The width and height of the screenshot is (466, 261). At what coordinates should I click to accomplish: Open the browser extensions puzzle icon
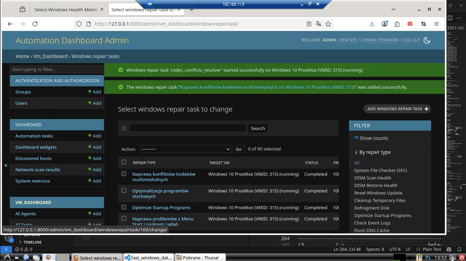(397, 24)
